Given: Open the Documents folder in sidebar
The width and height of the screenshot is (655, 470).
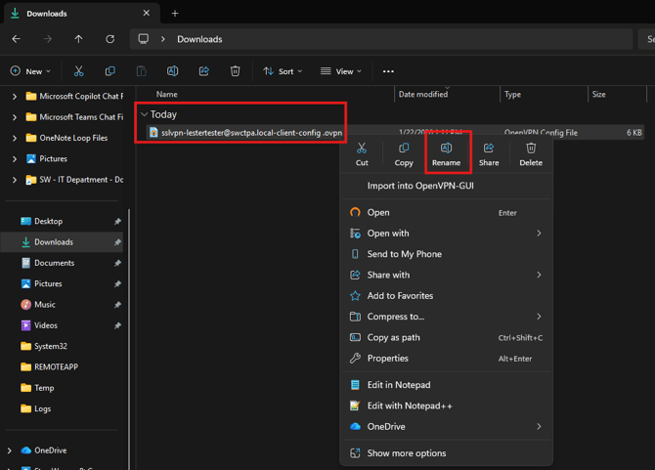Looking at the screenshot, I should click(x=54, y=263).
